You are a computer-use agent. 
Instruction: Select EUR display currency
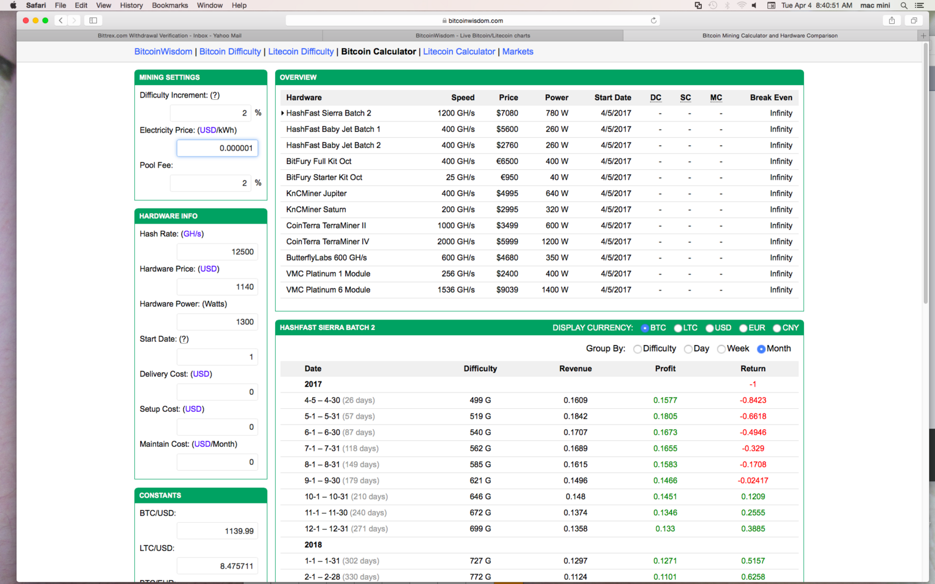point(743,328)
